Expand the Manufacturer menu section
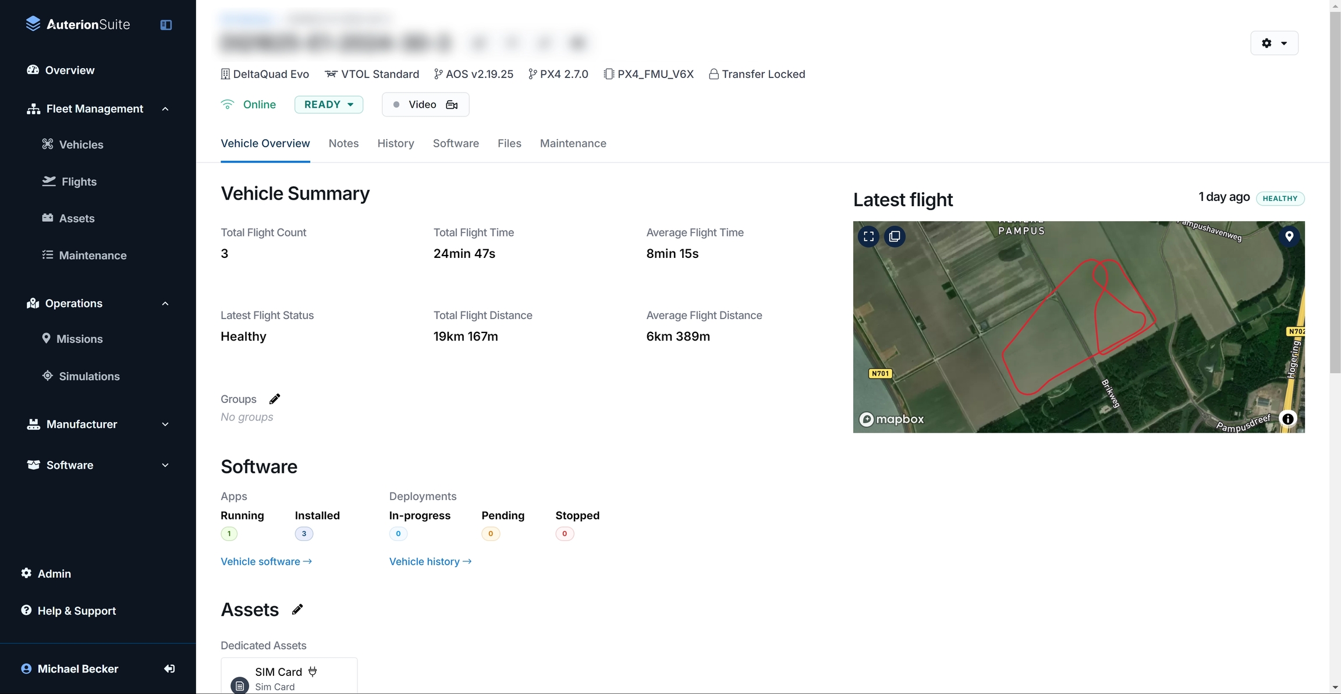The image size is (1341, 694). (x=165, y=424)
